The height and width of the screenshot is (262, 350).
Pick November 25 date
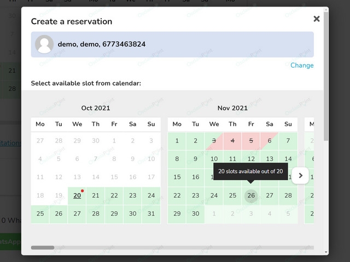232,195
